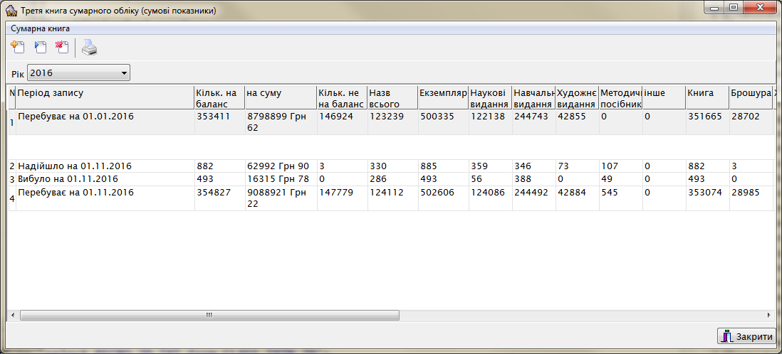Image resolution: width=782 pixels, height=354 pixels.
Task: Select row Вибуло на 01.11.2016
Action: (x=104, y=178)
